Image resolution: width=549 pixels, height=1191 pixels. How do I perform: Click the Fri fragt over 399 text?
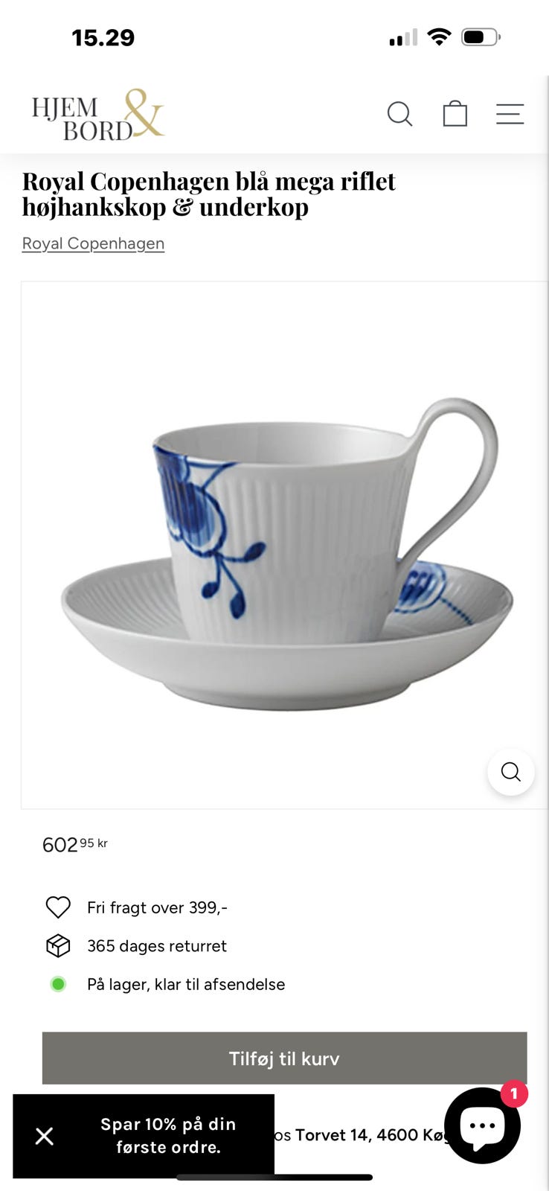157,907
